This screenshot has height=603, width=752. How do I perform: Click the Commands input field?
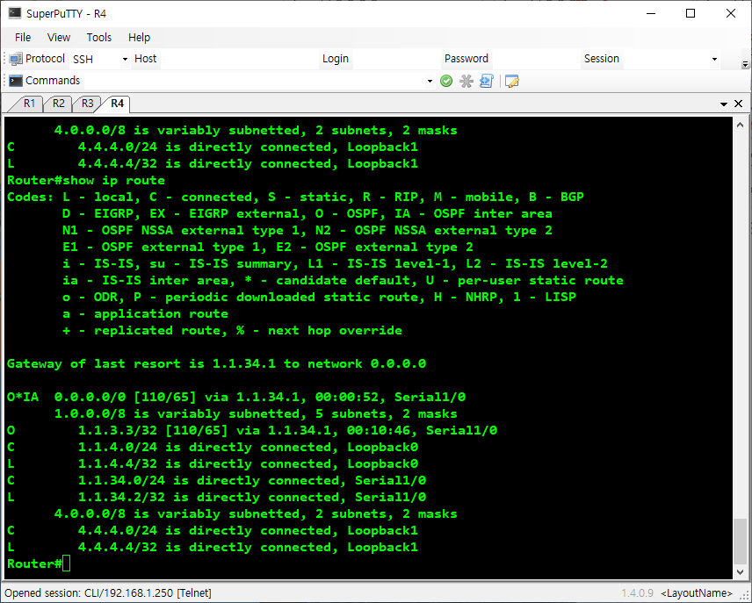(x=255, y=81)
